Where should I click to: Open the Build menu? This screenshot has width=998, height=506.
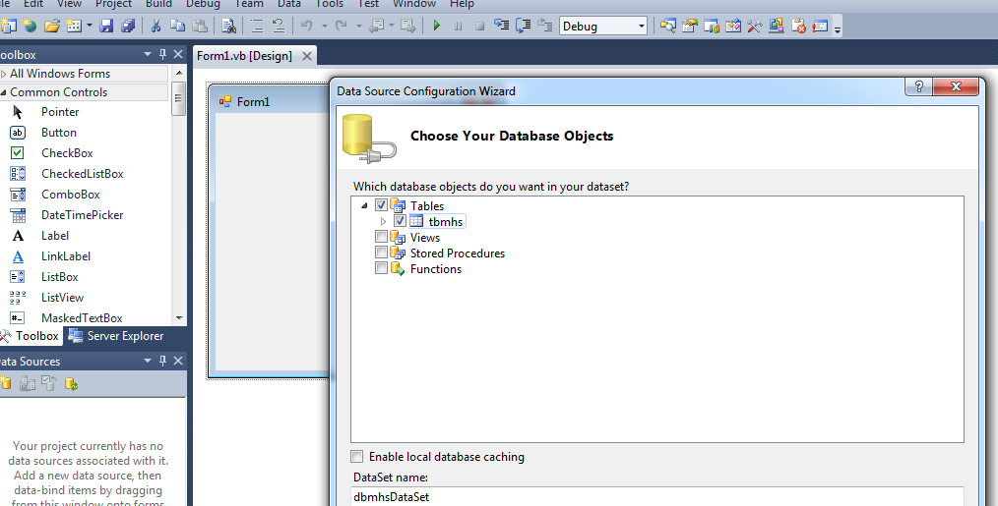(x=158, y=4)
